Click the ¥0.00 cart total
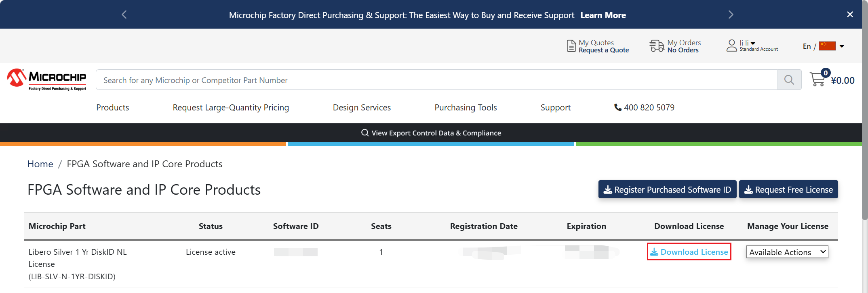Image resolution: width=868 pixels, height=293 pixels. tap(843, 81)
